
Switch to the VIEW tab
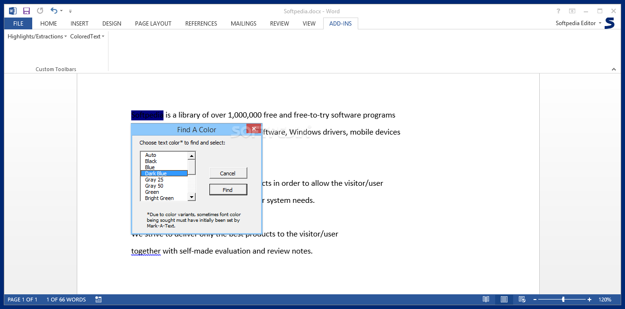(x=309, y=23)
